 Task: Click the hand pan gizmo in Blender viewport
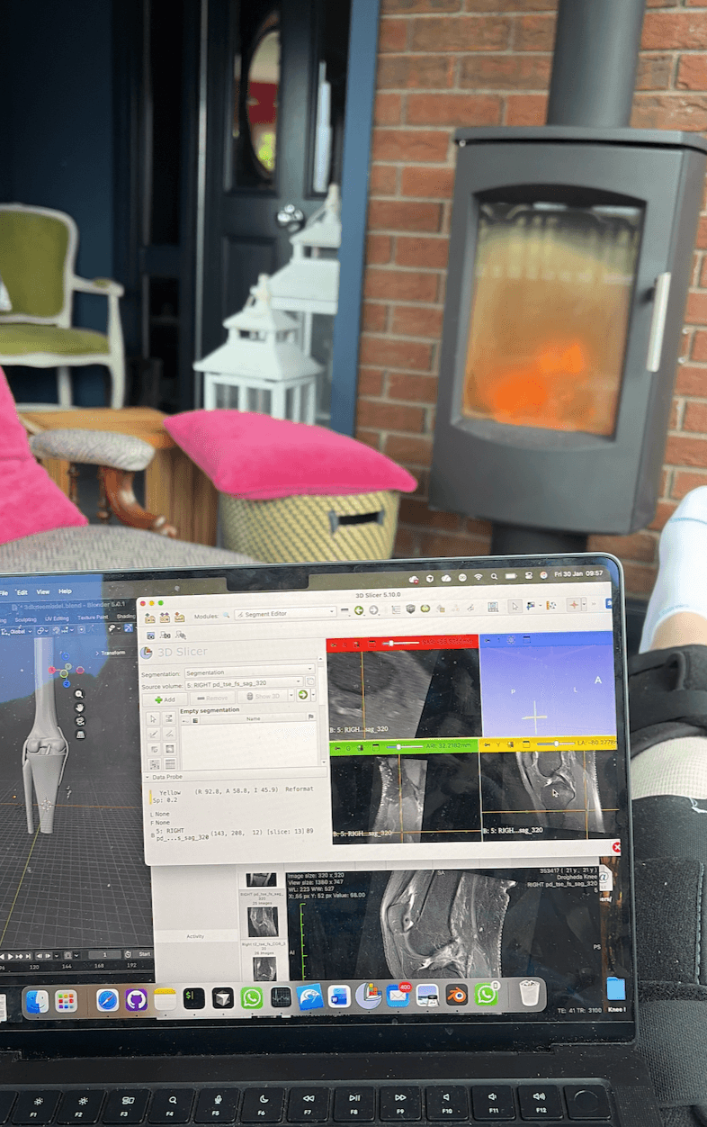point(79,708)
